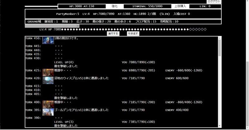The height and width of the screenshot is (130, 249).
Task: Select 上限購入 to buy stamina limit
Action: pyautogui.click(x=180, y=6)
